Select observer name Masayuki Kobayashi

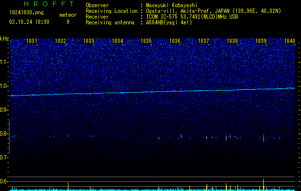point(172,5)
